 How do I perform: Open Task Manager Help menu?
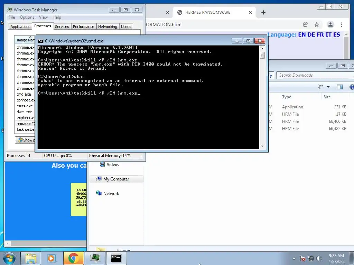point(57,17)
